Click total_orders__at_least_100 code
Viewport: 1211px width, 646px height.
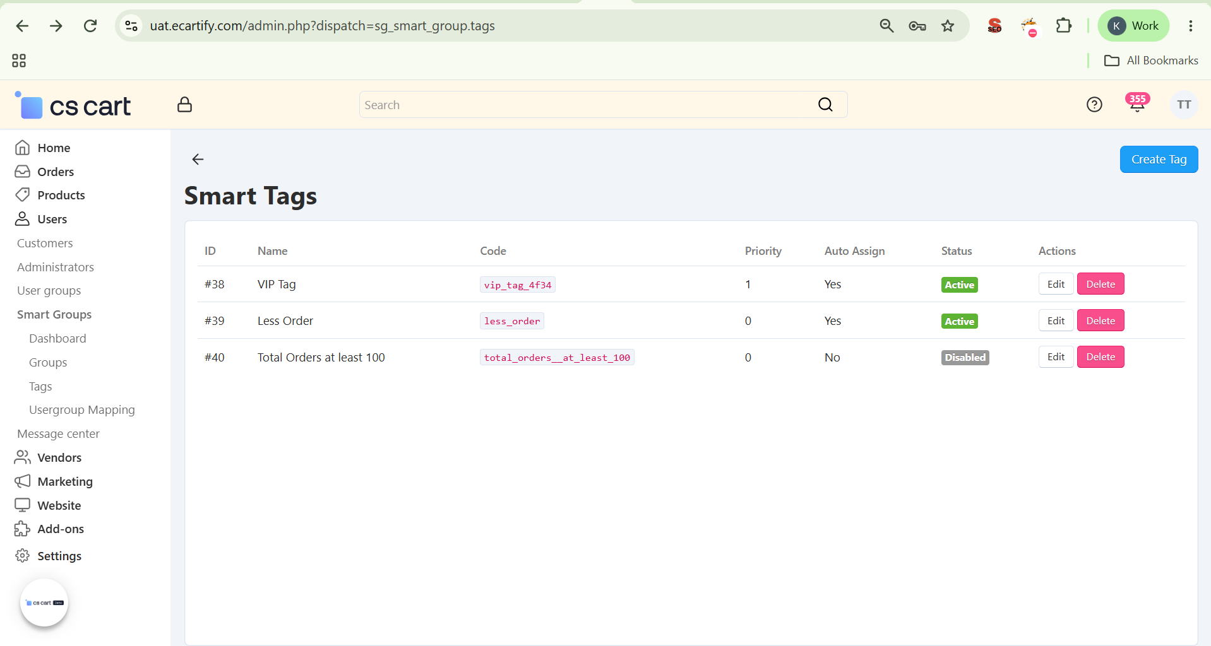(557, 358)
